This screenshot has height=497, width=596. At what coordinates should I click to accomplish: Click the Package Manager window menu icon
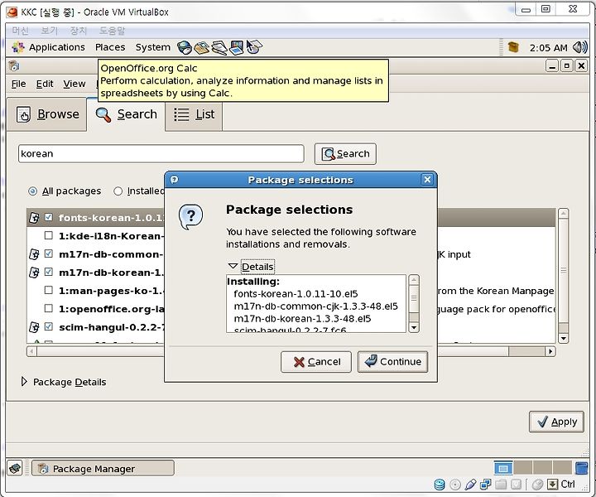click(14, 66)
